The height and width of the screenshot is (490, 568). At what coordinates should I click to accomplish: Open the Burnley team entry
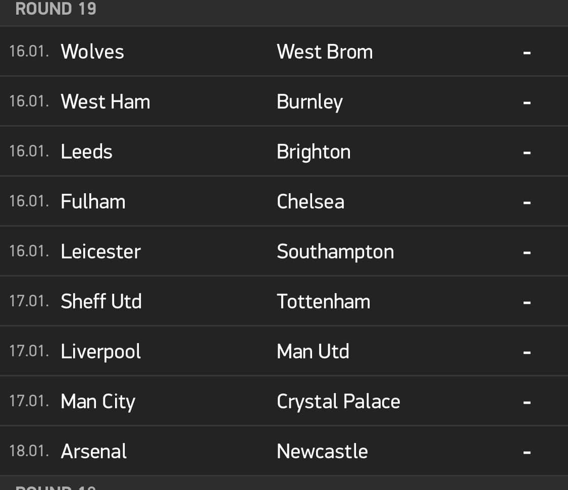(309, 102)
